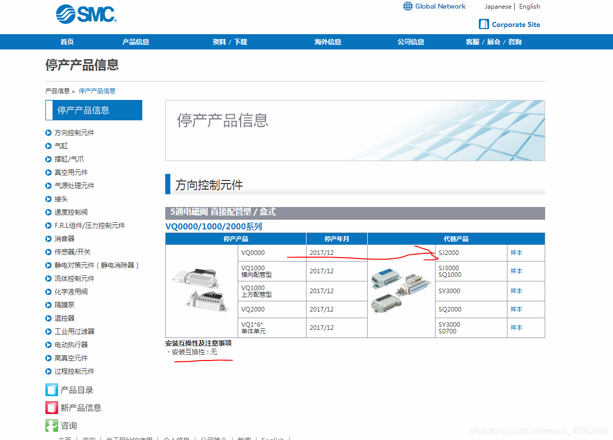Viewport: 613px width, 440px height.
Task: Open the Global Network link
Action: tap(440, 6)
